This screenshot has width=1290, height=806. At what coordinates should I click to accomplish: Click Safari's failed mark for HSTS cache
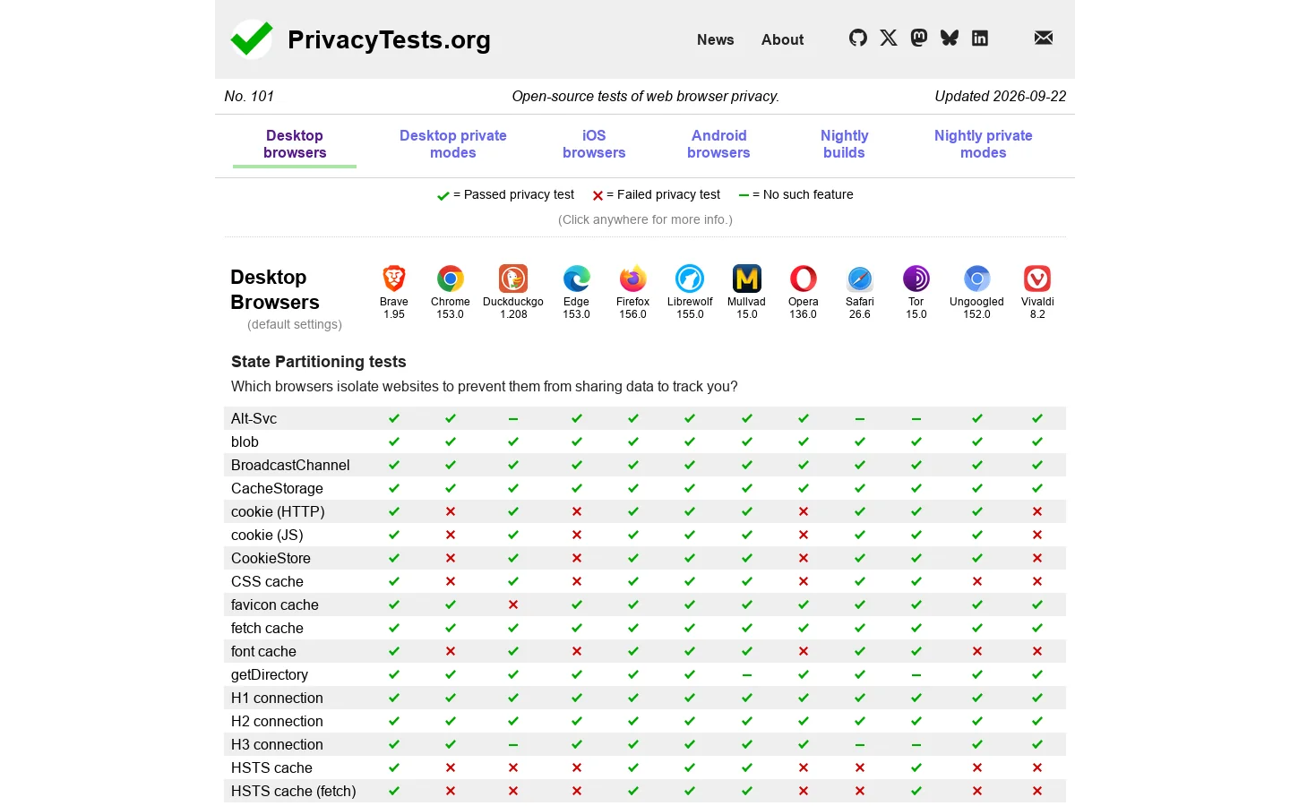[860, 767]
